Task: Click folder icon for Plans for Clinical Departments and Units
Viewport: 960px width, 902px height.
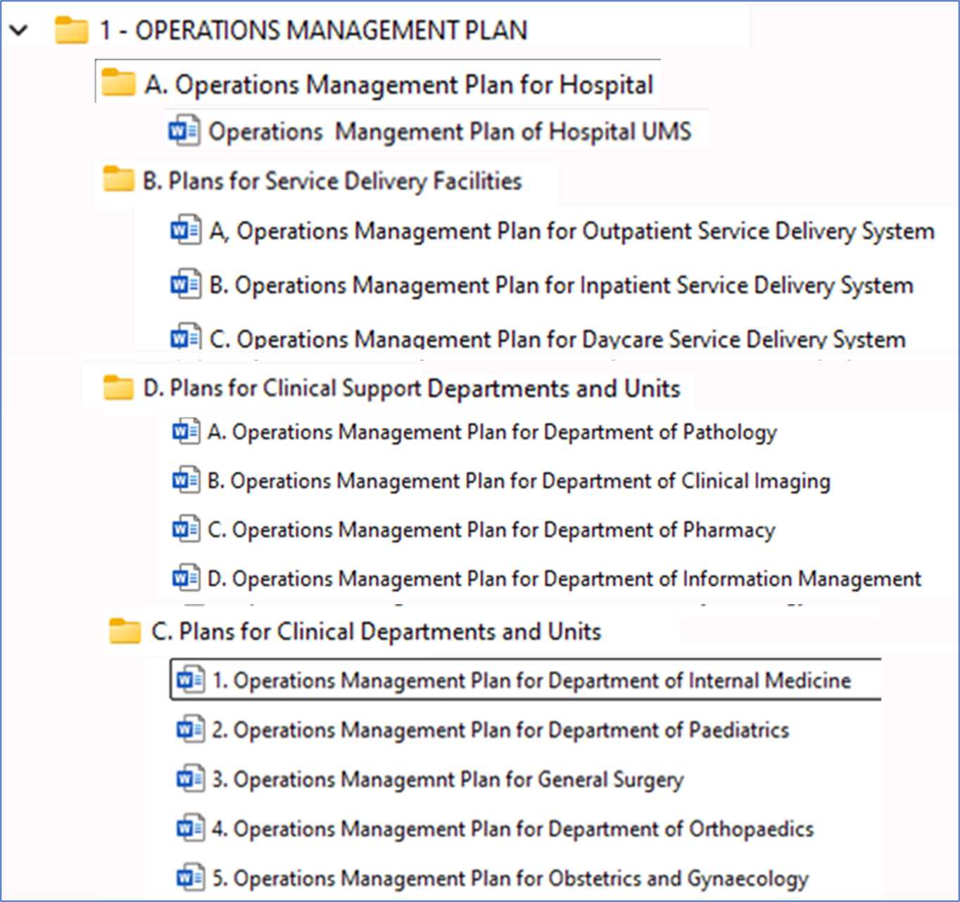Action: coord(125,631)
